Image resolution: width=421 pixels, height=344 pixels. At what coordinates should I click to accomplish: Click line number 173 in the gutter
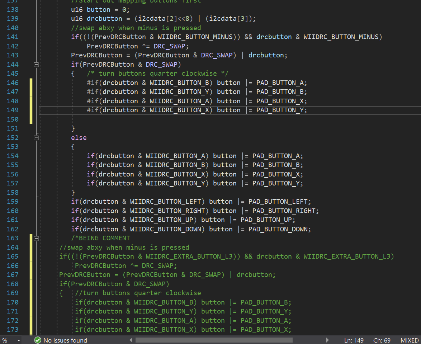(x=13, y=330)
